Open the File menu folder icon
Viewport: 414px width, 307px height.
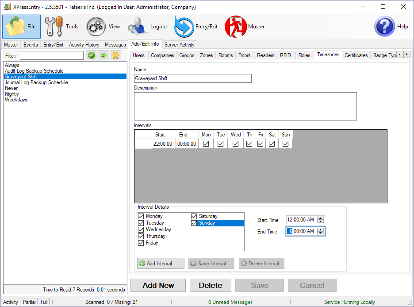(x=15, y=27)
